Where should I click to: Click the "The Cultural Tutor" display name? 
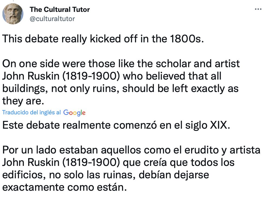click(x=60, y=10)
